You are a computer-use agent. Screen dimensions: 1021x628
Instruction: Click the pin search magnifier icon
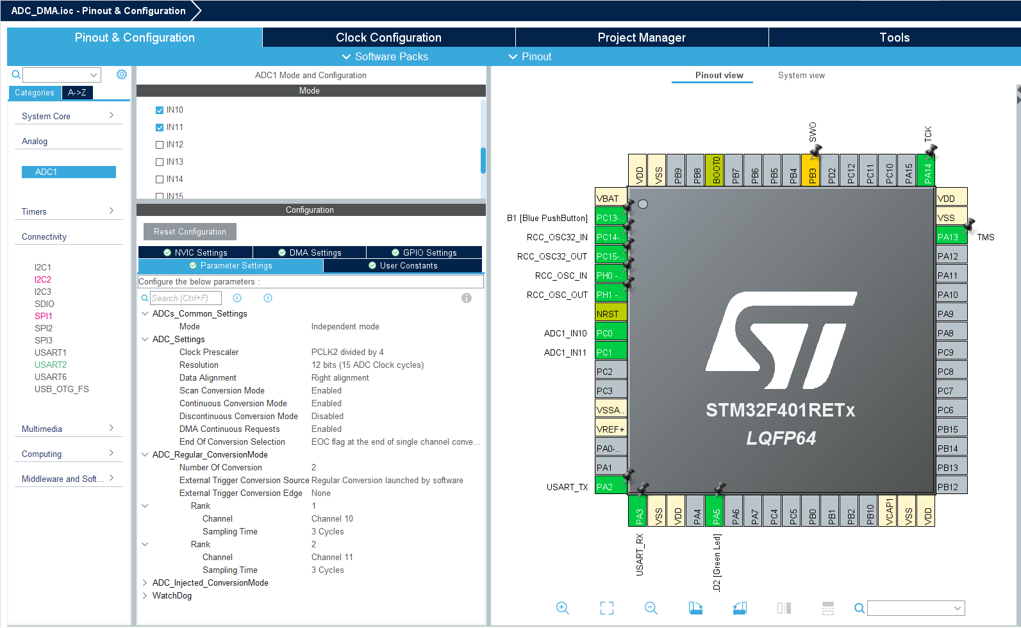(859, 608)
